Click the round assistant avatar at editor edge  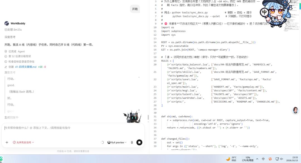pos(295,110)
